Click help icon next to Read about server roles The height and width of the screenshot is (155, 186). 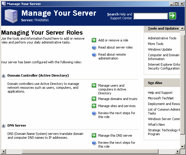[94, 47]
